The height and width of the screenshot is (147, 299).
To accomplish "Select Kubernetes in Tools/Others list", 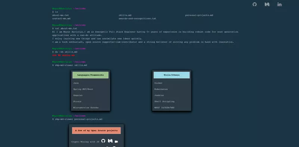I will [161, 89].
